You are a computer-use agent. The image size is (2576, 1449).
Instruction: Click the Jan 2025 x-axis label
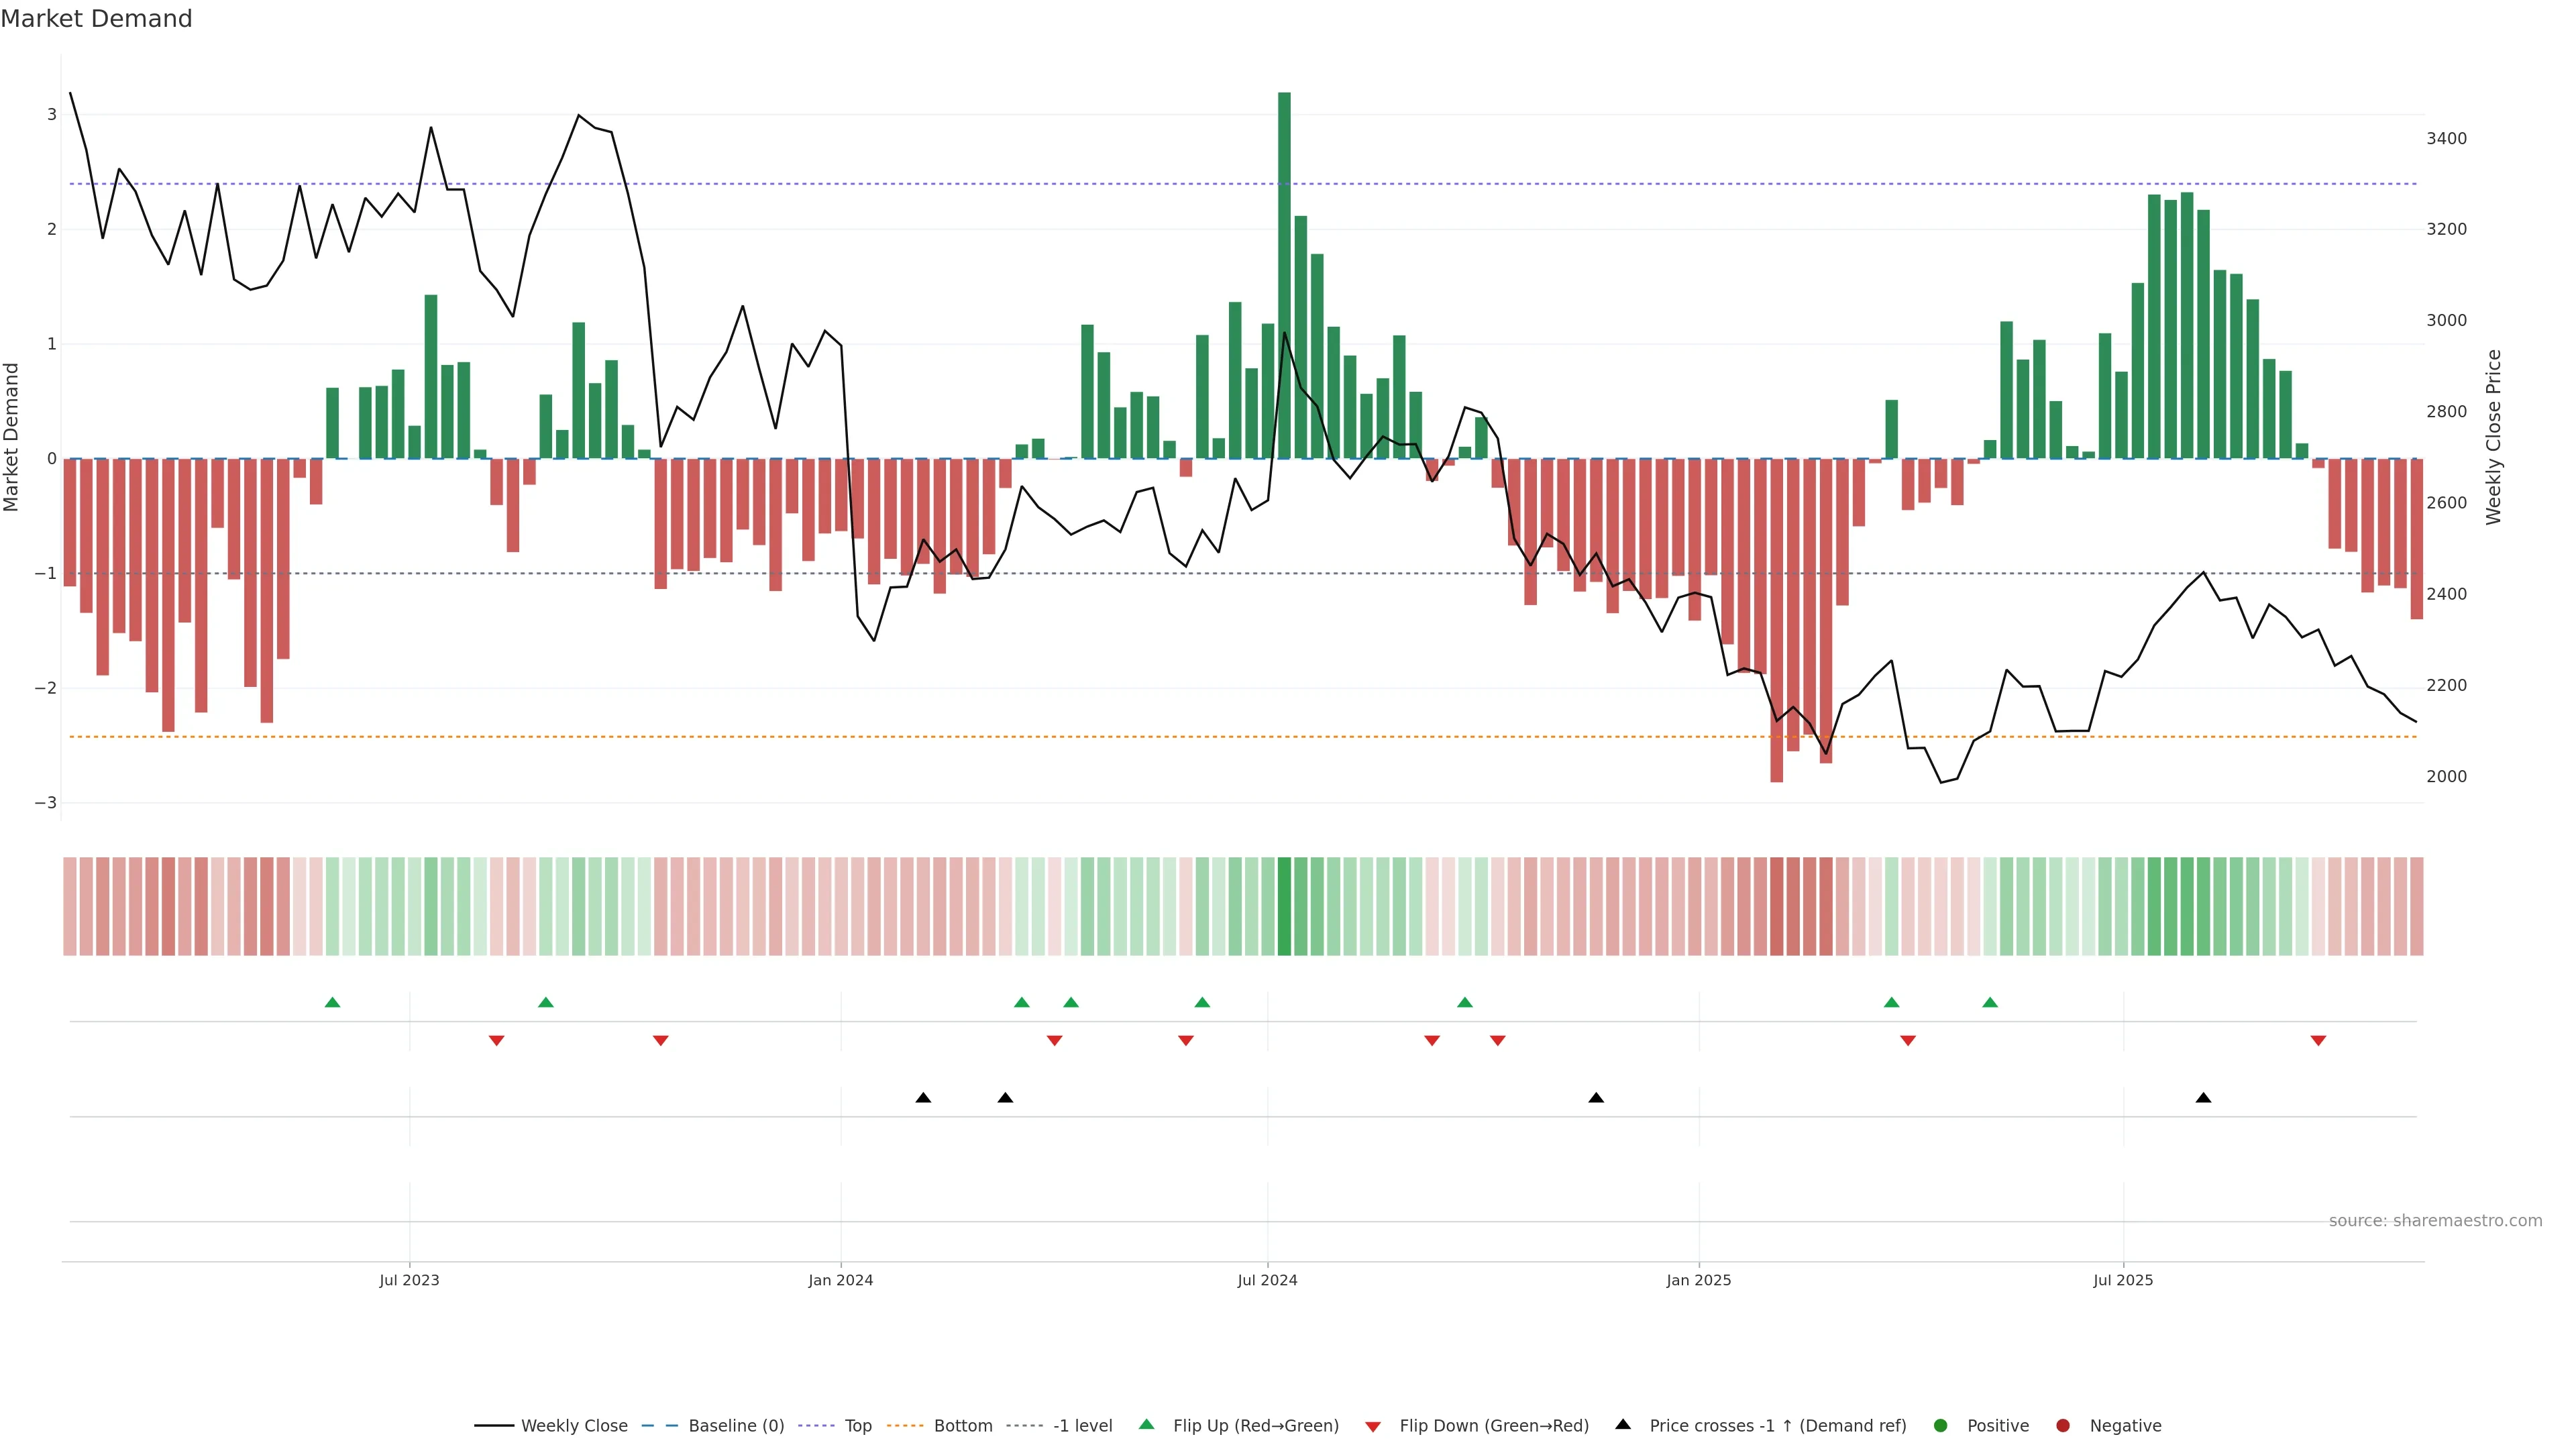pos(1698,1280)
